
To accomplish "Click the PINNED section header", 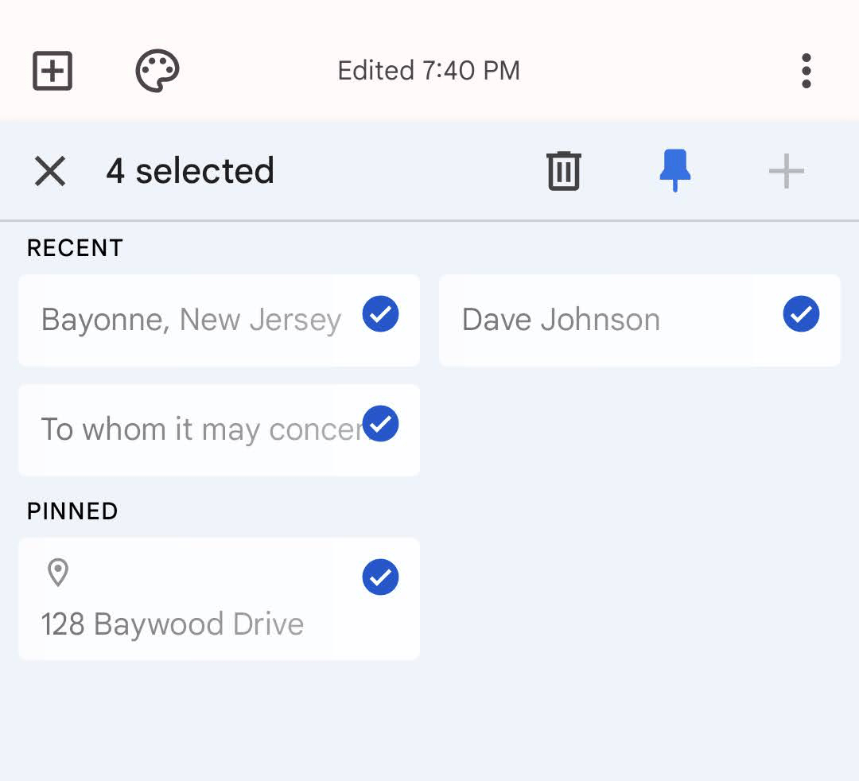I will [x=72, y=511].
